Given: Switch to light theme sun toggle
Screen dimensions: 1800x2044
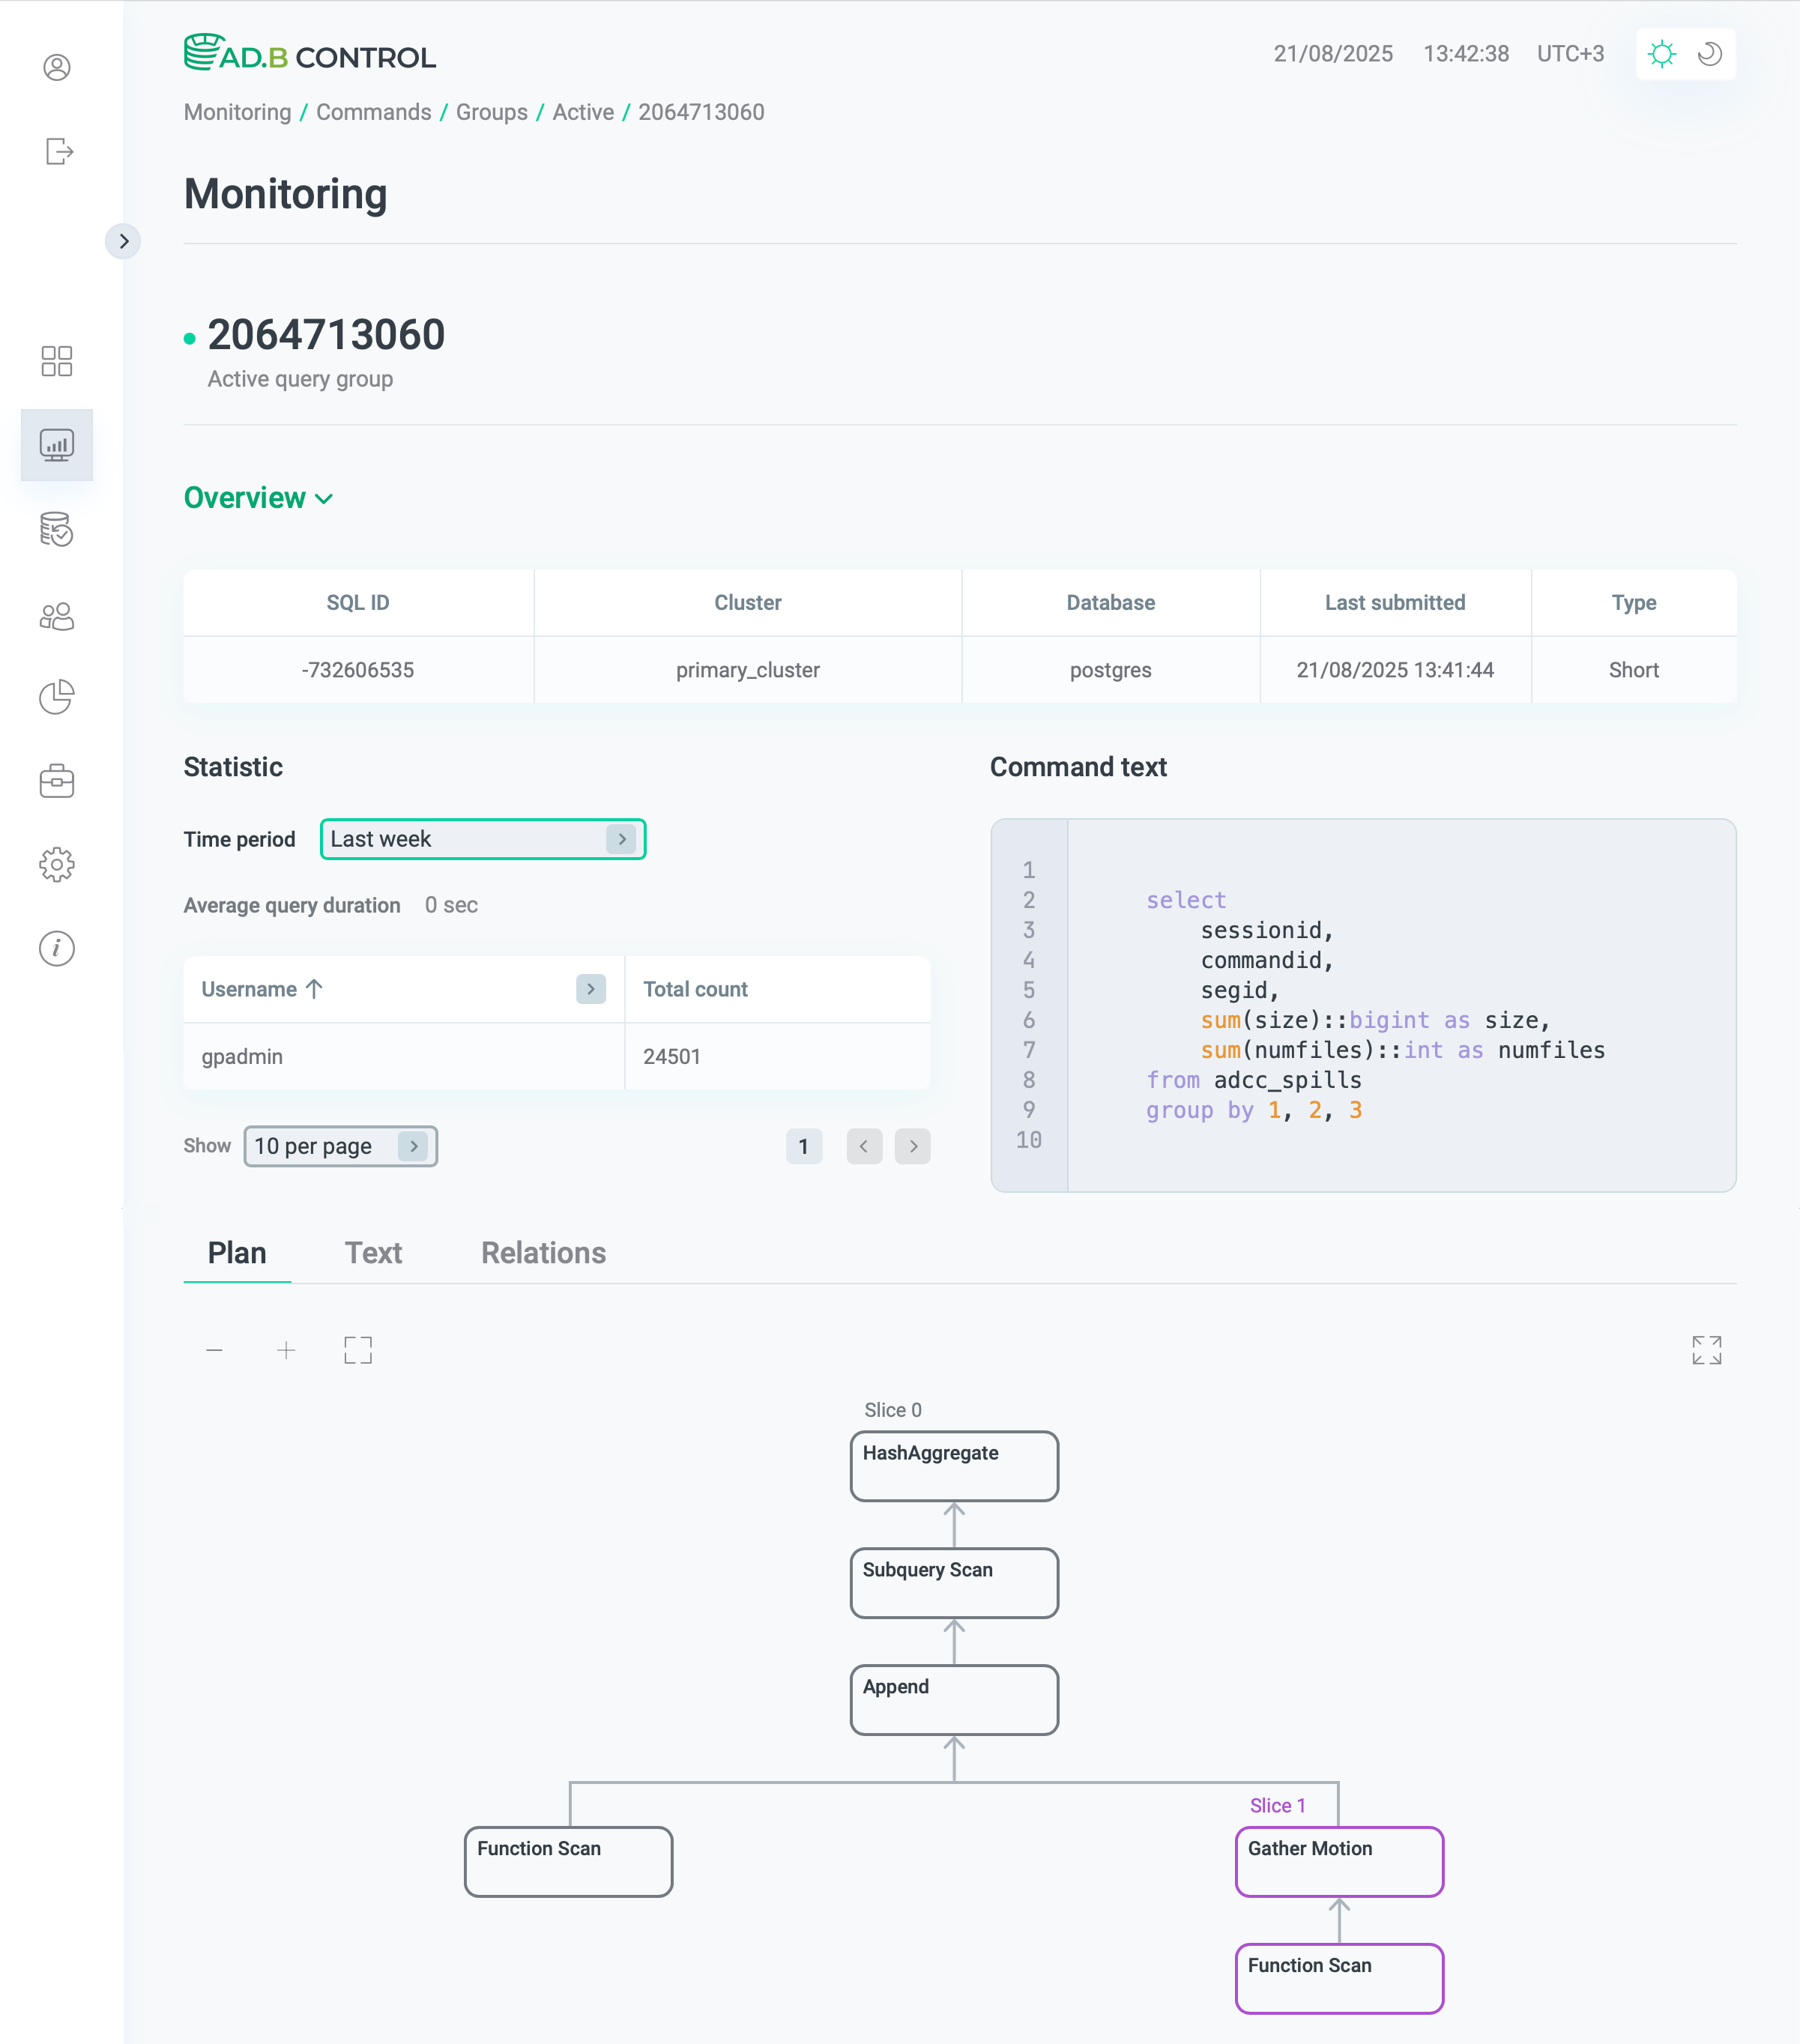Looking at the screenshot, I should coord(1661,54).
